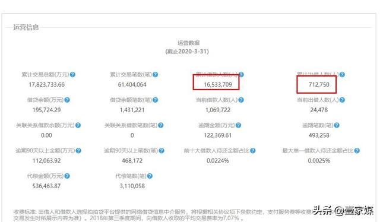The width and height of the screenshot is (380, 222).
Task: Open help tooltip for 借贷余额(万元)
Action: pyautogui.click(x=67, y=100)
